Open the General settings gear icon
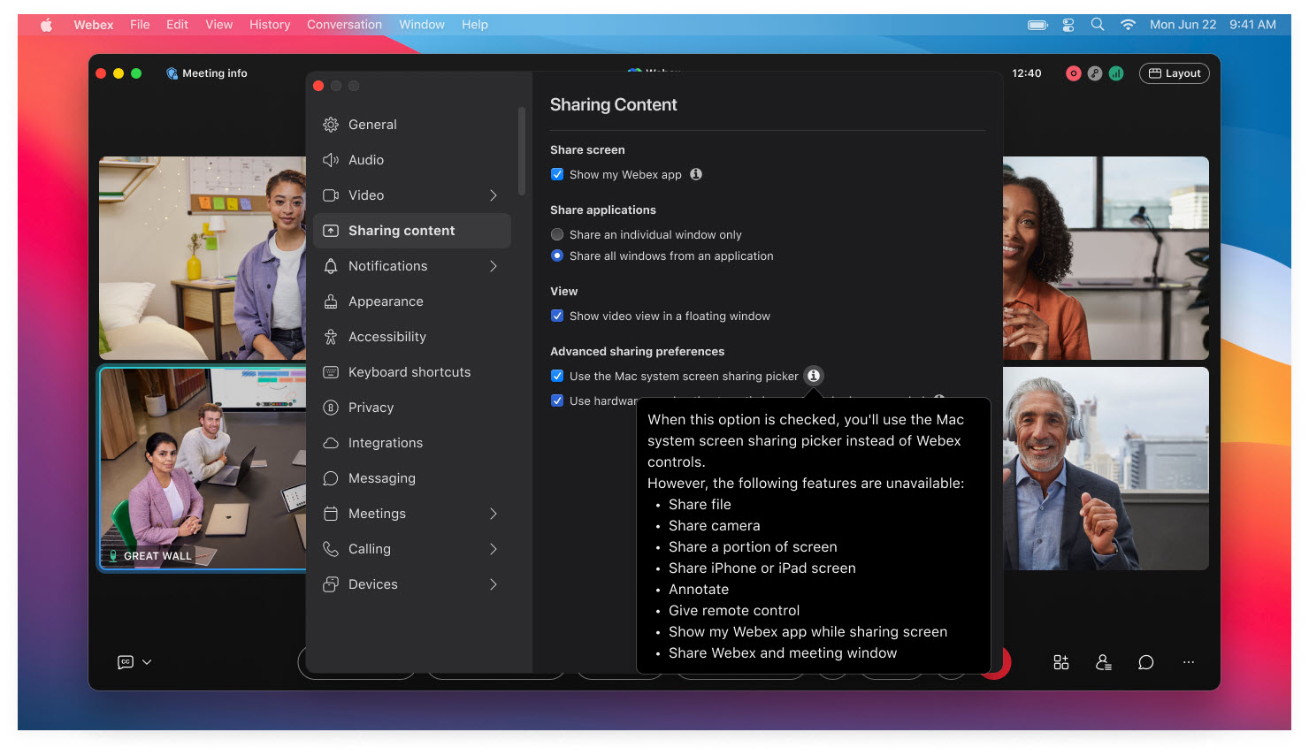 [331, 125]
